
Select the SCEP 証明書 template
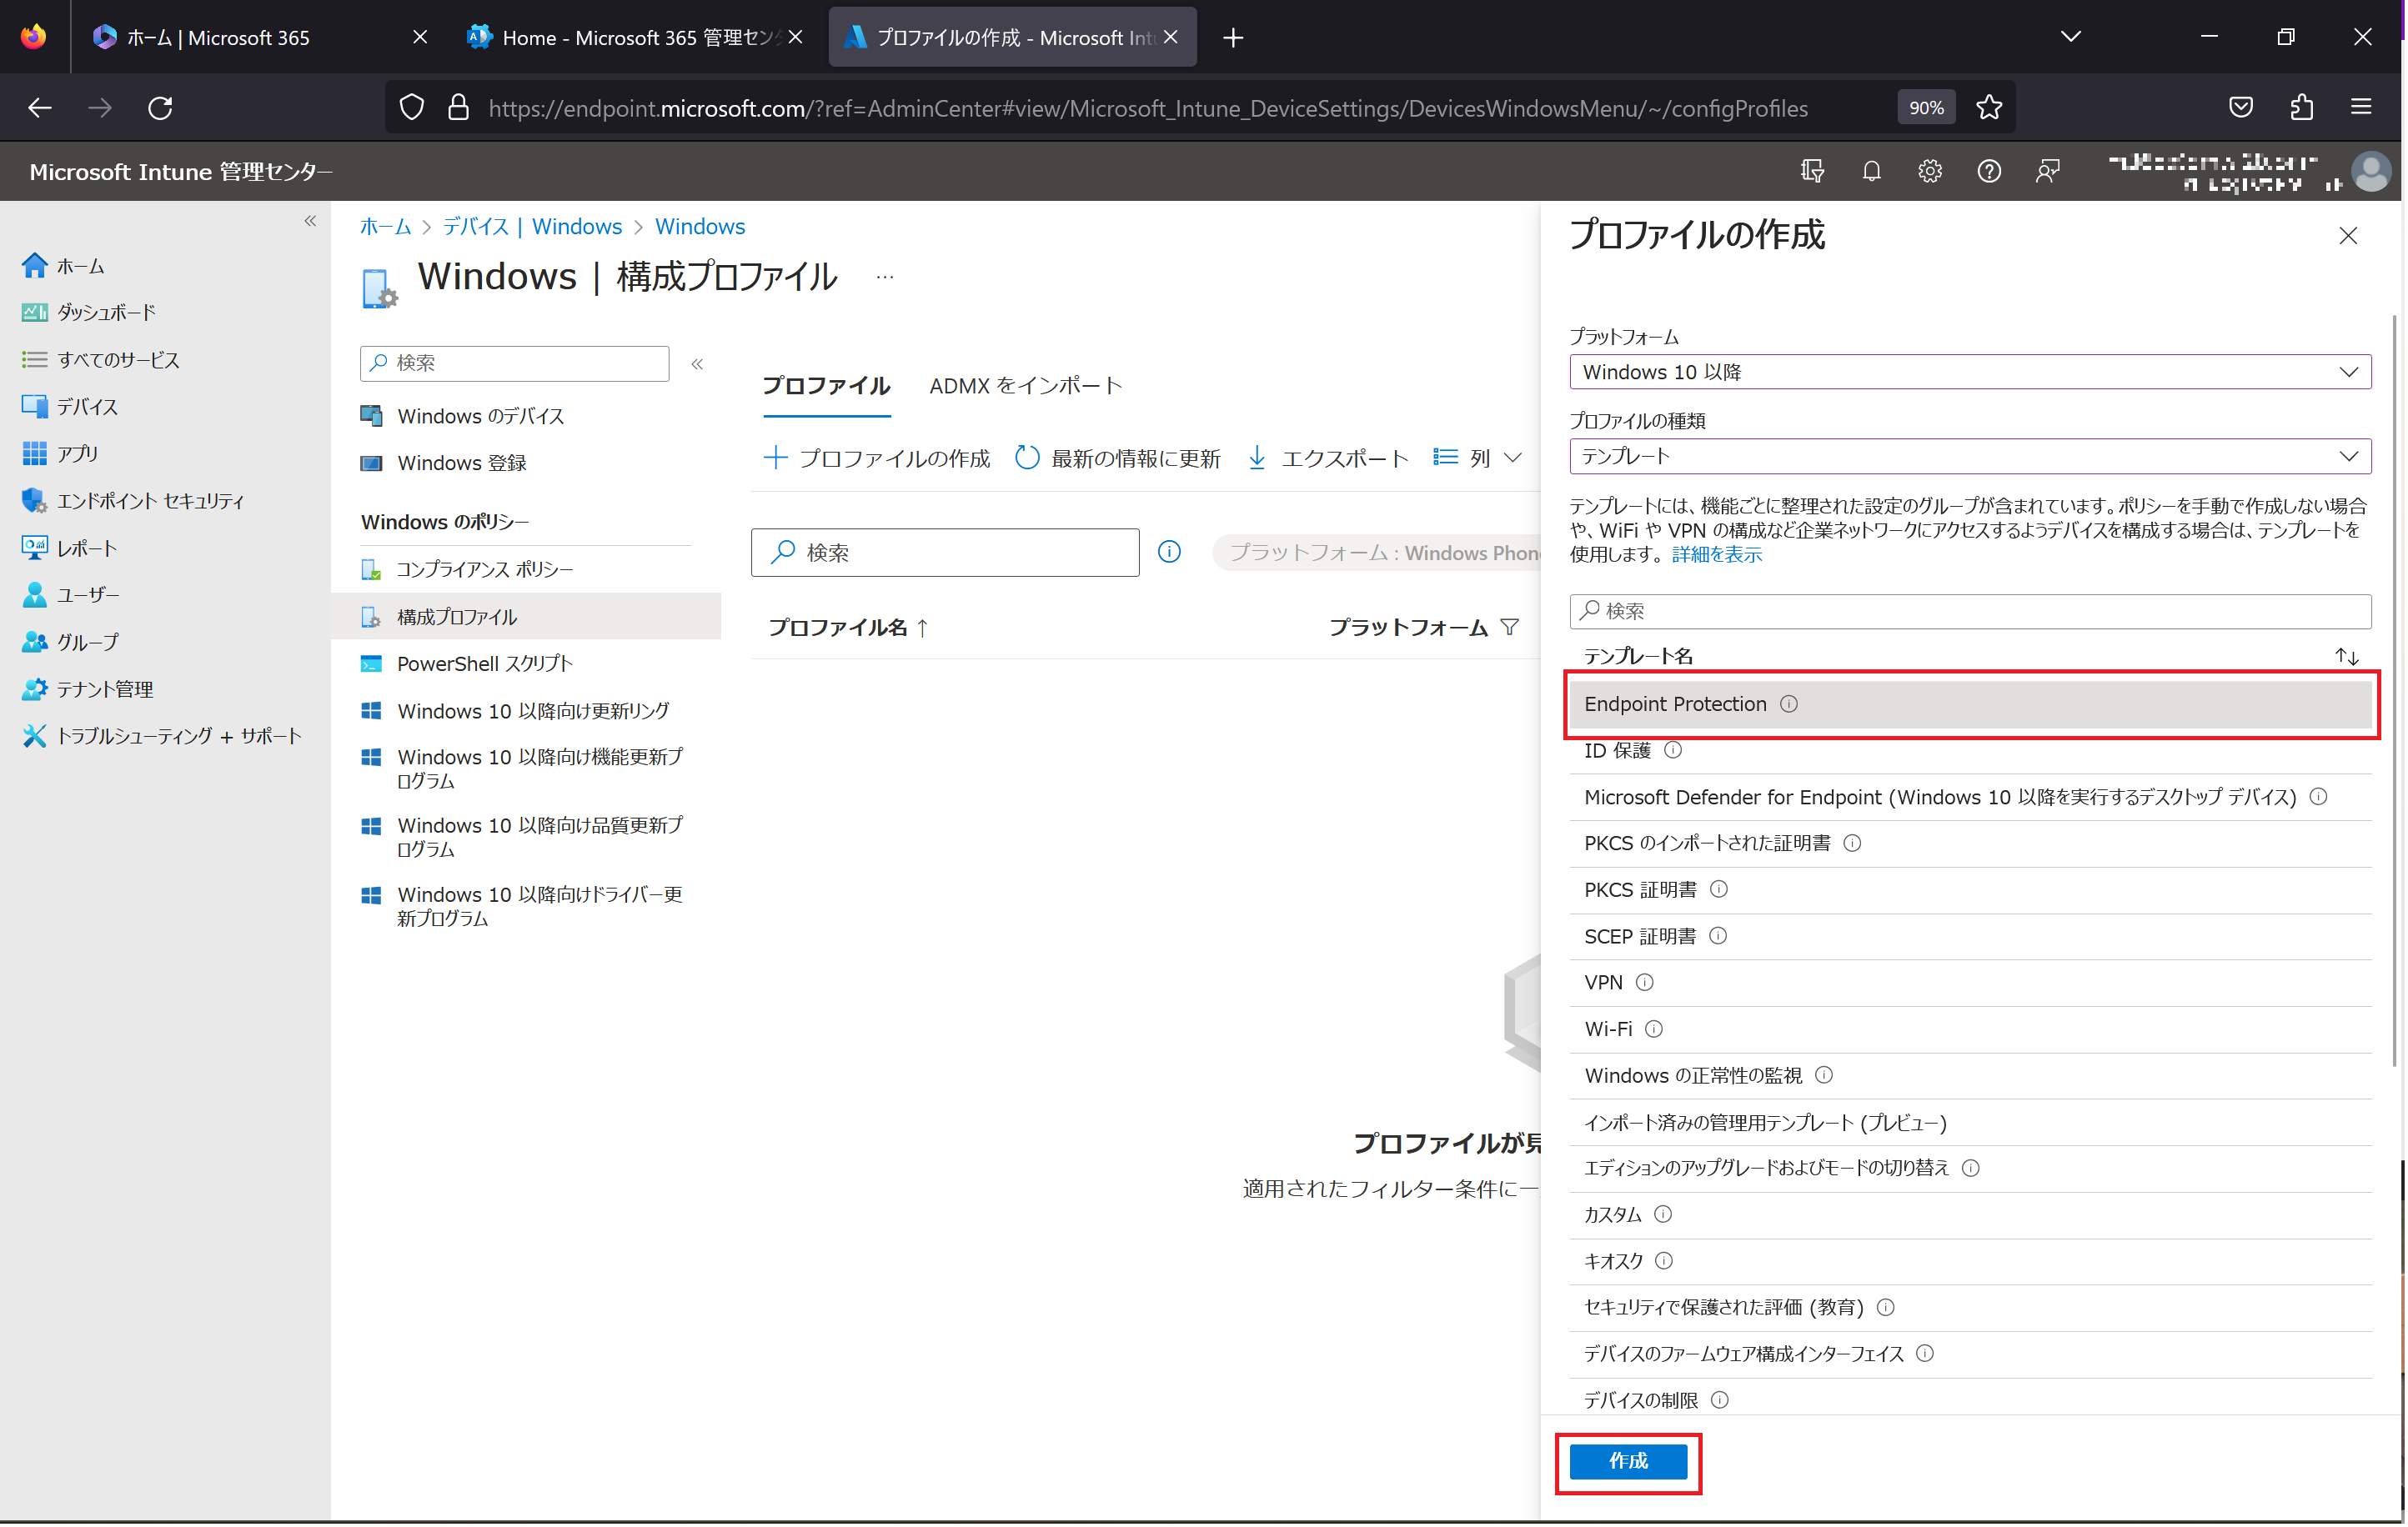coord(1970,935)
